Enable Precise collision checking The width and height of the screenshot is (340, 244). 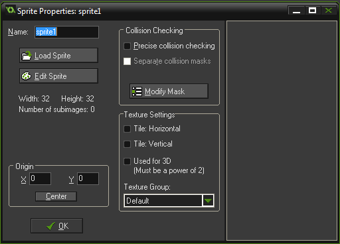(127, 46)
